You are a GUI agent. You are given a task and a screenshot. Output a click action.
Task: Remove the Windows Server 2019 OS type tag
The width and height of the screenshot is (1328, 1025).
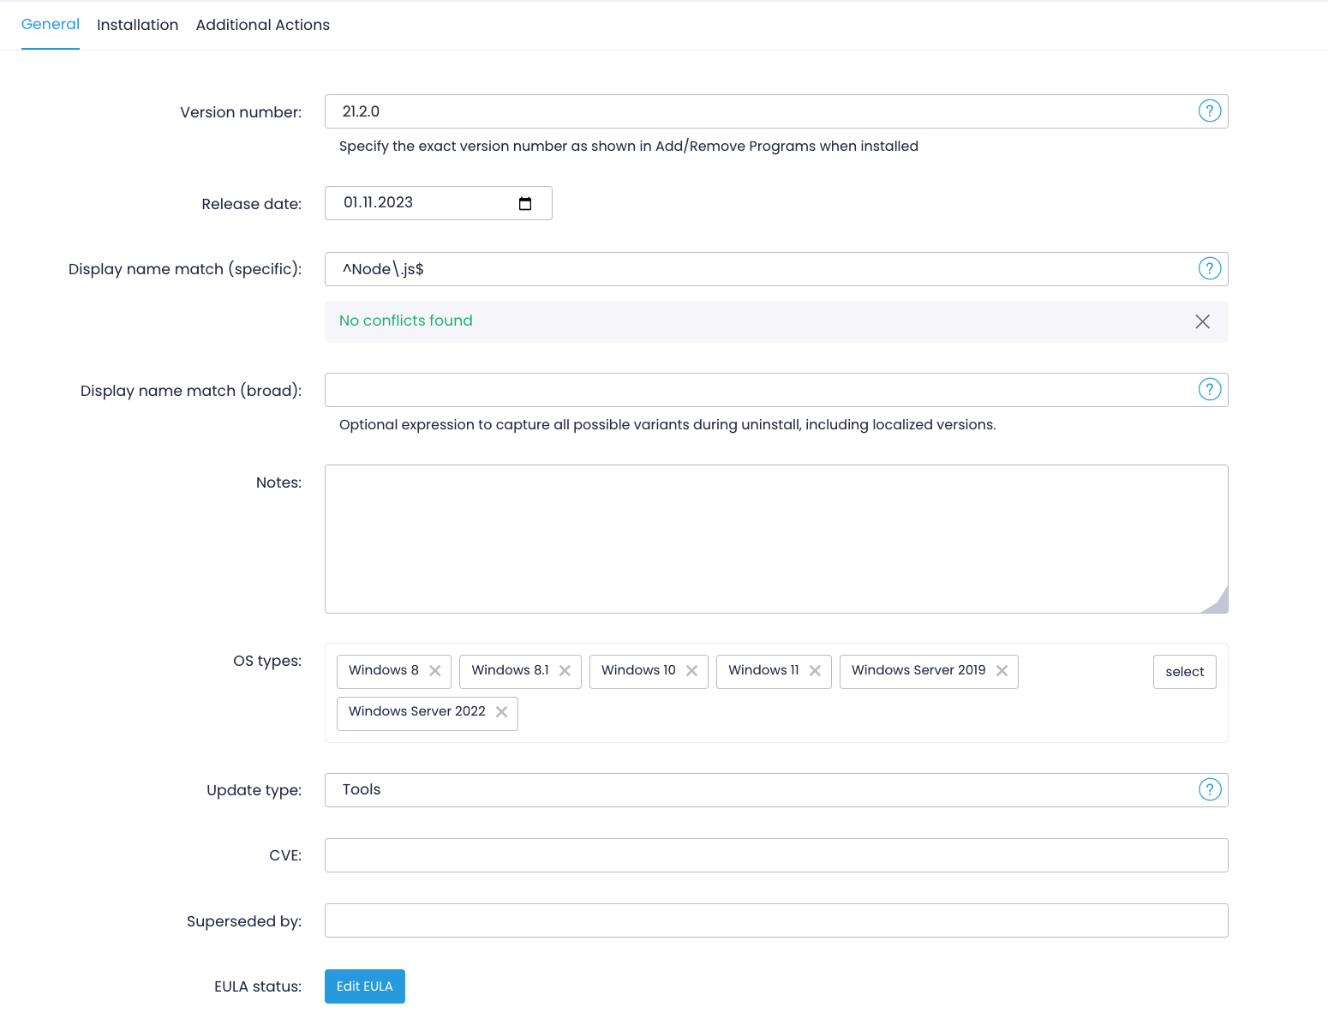click(x=1002, y=671)
